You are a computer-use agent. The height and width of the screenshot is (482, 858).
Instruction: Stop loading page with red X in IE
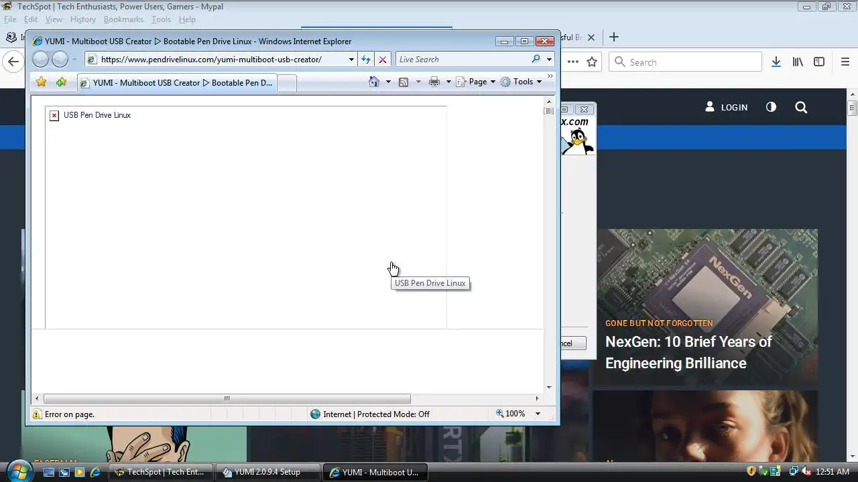(383, 59)
